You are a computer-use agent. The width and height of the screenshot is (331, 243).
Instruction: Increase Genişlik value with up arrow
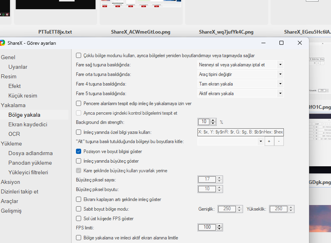point(239,207)
